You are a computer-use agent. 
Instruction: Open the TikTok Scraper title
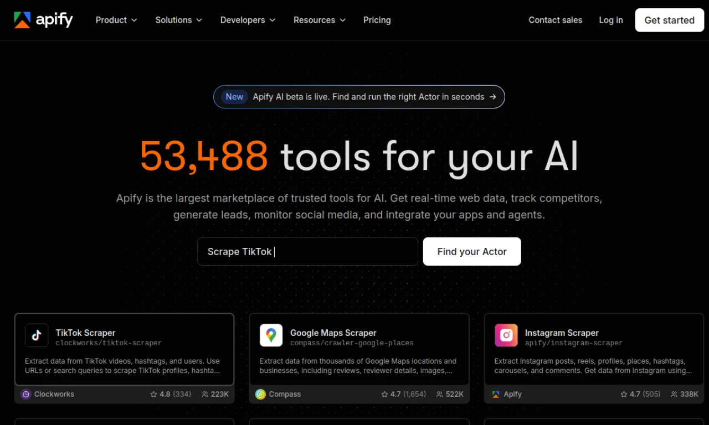(85, 333)
